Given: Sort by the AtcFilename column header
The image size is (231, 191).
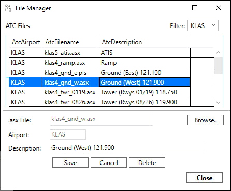Looking at the screenshot, I should [62, 42].
